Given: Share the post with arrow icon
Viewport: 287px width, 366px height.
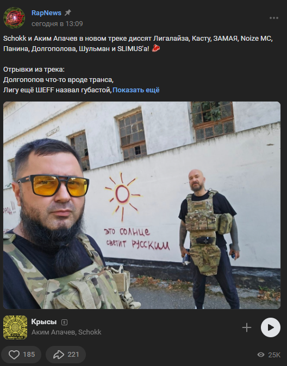Looking at the screenshot, I should pos(59,355).
